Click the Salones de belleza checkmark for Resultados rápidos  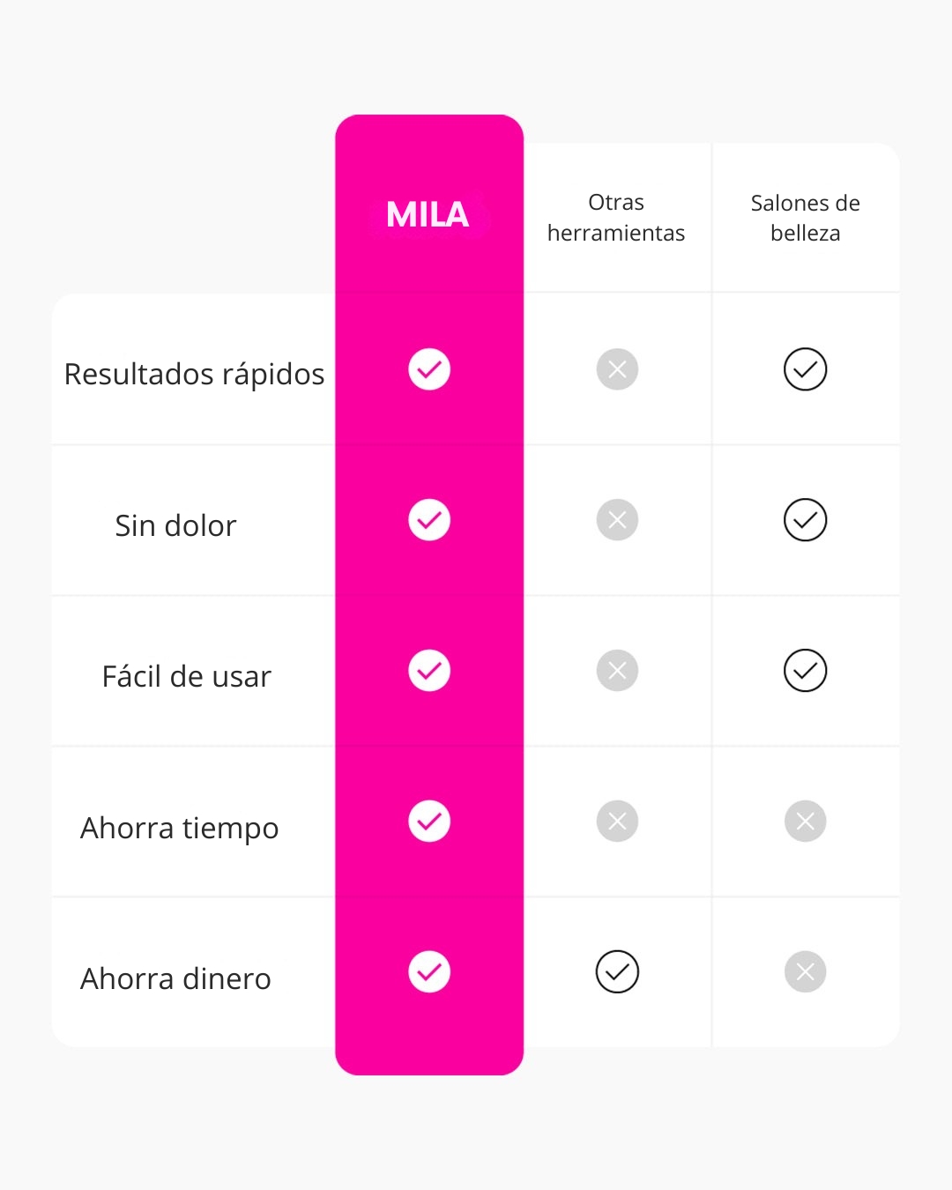coord(806,369)
